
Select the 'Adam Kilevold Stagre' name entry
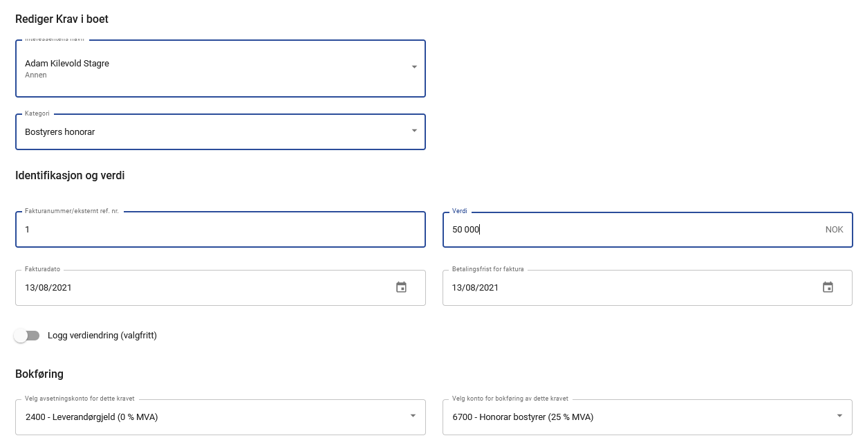(x=67, y=64)
